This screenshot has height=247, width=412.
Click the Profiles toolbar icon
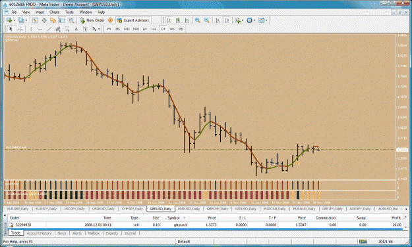coord(21,20)
